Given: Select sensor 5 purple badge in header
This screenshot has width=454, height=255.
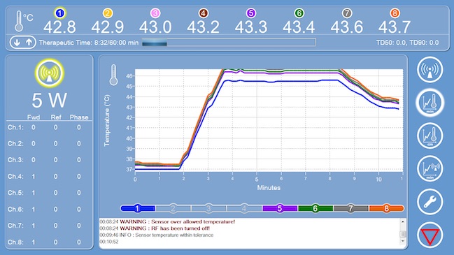Looking at the screenshot, I should [x=251, y=13].
